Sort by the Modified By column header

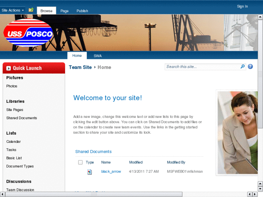coord(176,162)
